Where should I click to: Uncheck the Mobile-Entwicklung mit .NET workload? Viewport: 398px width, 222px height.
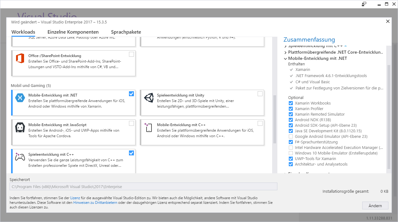point(131,94)
